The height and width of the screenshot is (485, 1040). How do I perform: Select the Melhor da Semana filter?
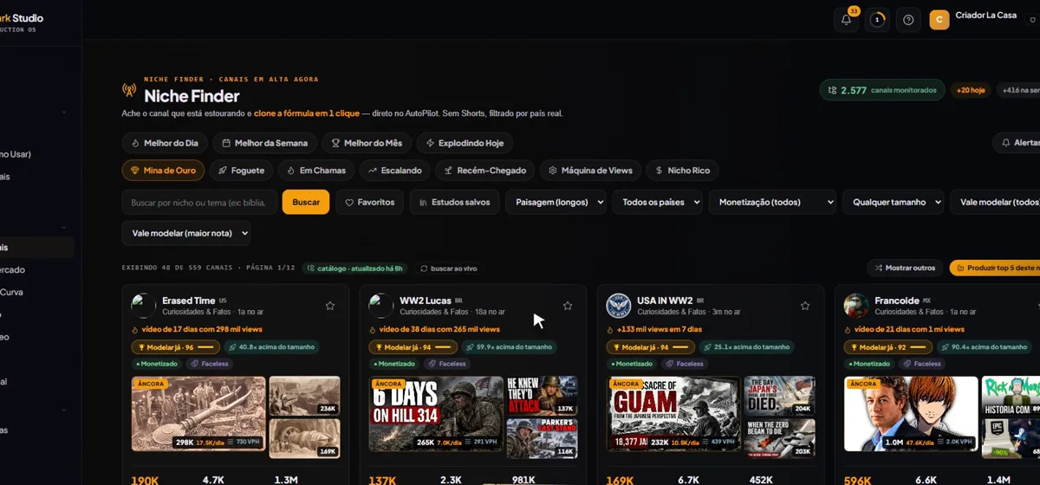click(x=264, y=143)
